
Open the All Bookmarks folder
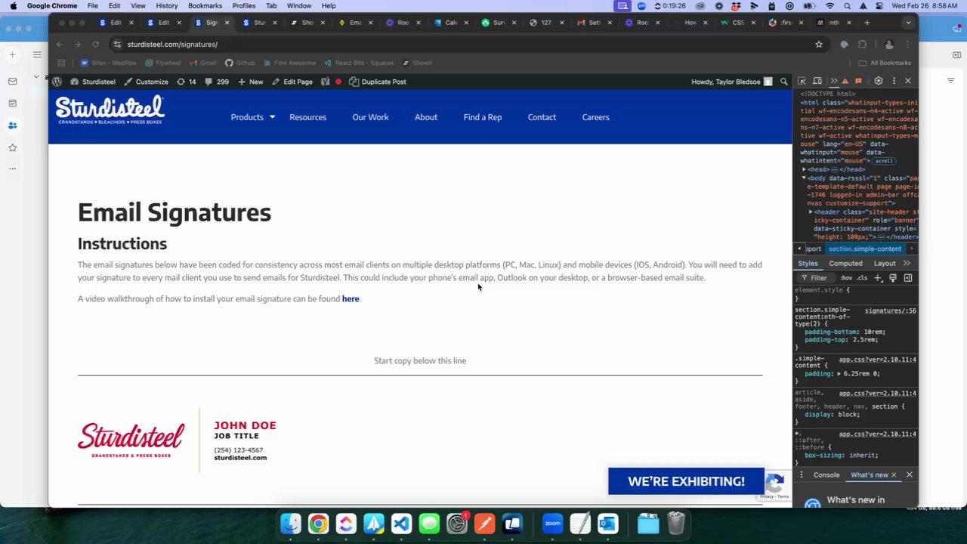click(x=885, y=63)
